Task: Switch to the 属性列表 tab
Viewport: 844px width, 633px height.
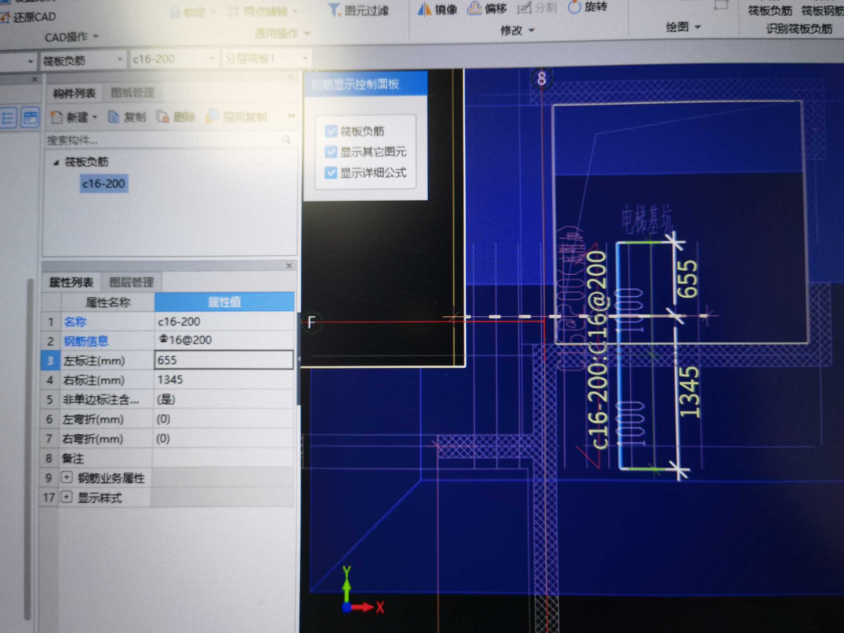Action: (71, 282)
